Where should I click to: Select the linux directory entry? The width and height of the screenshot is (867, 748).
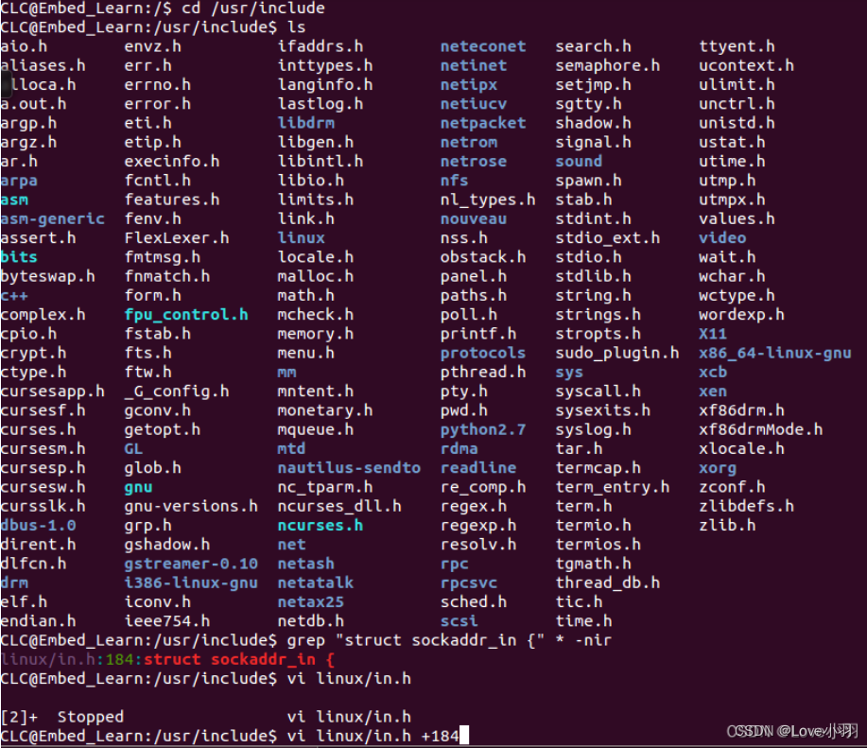pyautogui.click(x=300, y=237)
